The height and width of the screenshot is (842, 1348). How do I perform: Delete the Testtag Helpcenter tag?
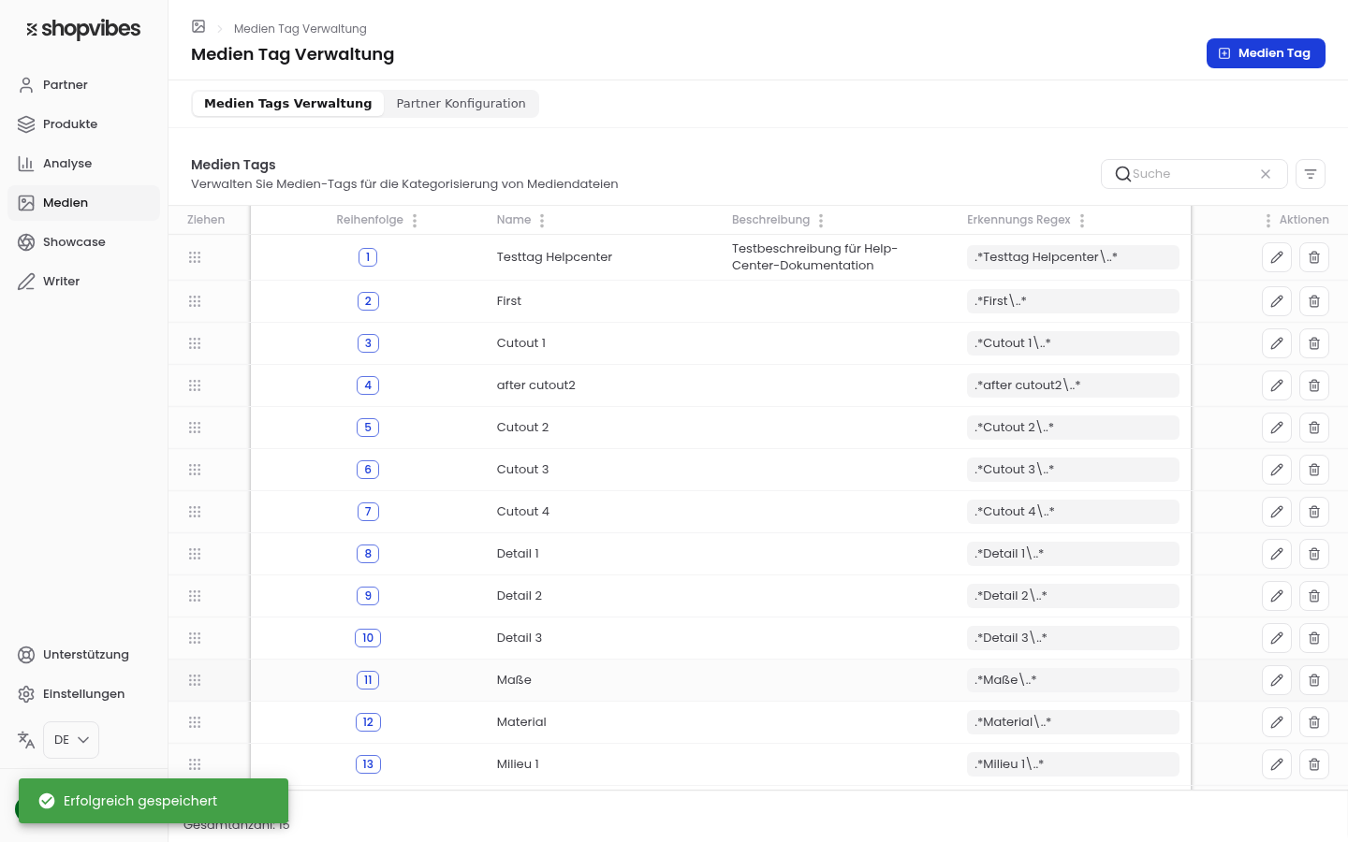coord(1314,257)
